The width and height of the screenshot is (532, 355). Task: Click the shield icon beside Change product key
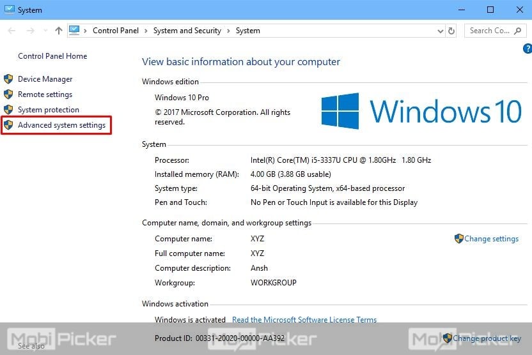[448, 338]
